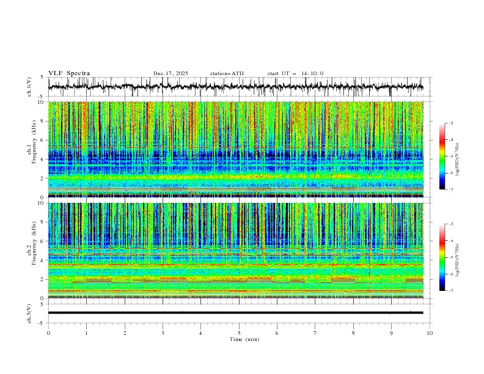Image resolution: width=484 pixels, height=374 pixels.
Task: Click the ch.1 spectrogram color bar
Action: (442, 156)
